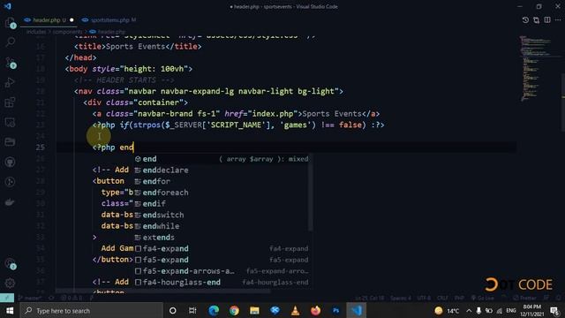
Task: Expand the components breadcrumb
Action: tap(67, 32)
